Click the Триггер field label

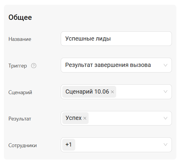pos(18,66)
